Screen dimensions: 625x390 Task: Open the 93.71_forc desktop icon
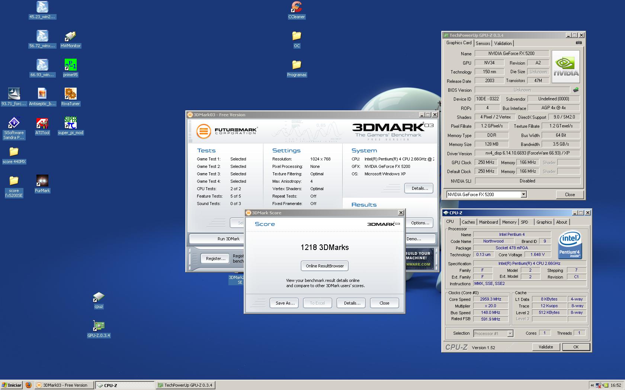(14, 97)
